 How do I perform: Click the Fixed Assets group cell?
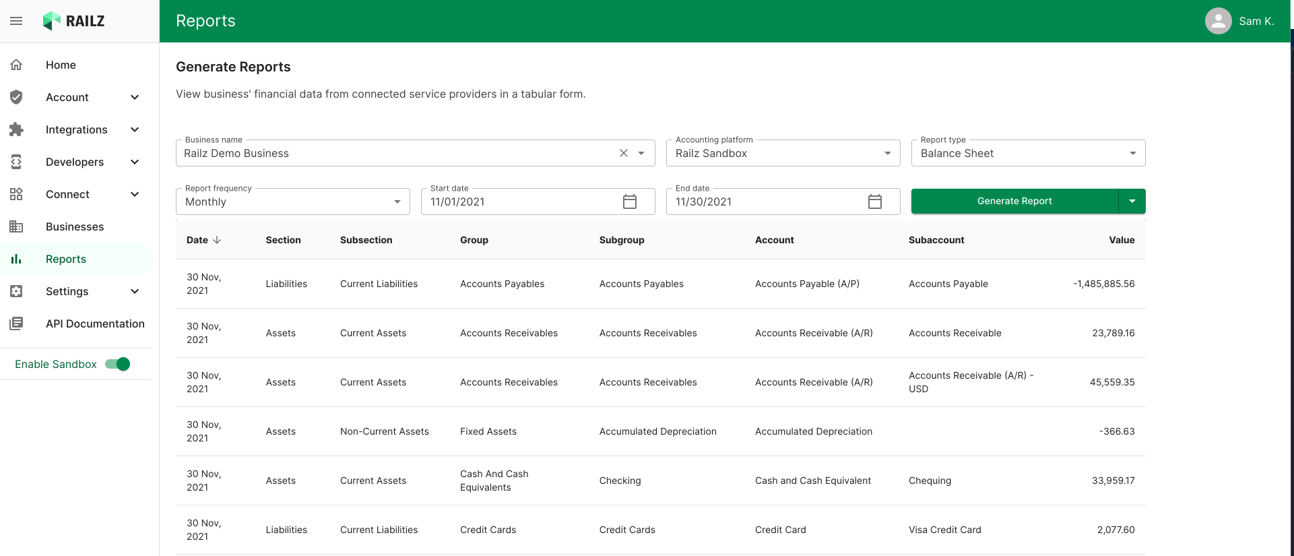point(488,431)
